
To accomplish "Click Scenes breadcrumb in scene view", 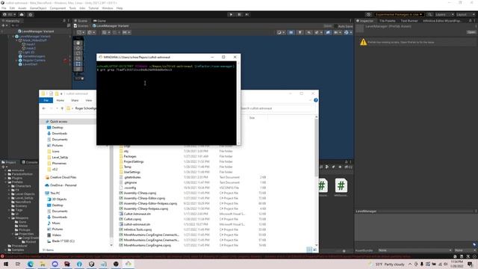I will (81, 26).
